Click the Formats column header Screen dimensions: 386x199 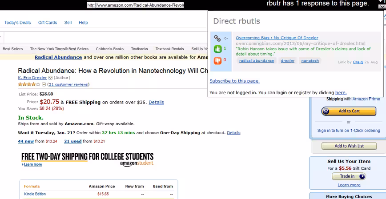(x=32, y=186)
